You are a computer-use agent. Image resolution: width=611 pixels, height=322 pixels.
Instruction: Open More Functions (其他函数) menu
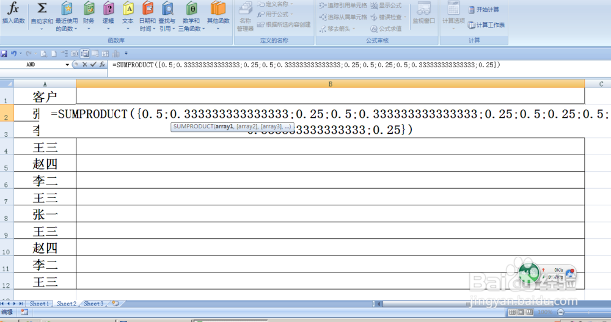pos(218,16)
